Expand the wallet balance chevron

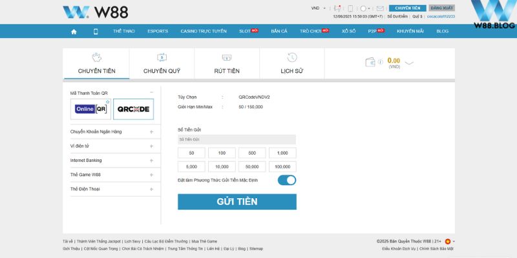[409, 63]
